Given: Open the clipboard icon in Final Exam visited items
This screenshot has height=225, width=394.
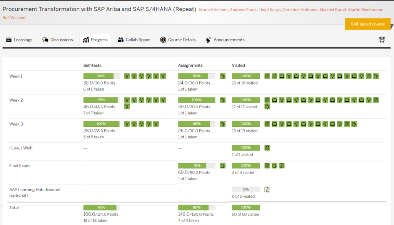Looking at the screenshot, I should pyautogui.click(x=282, y=165).
